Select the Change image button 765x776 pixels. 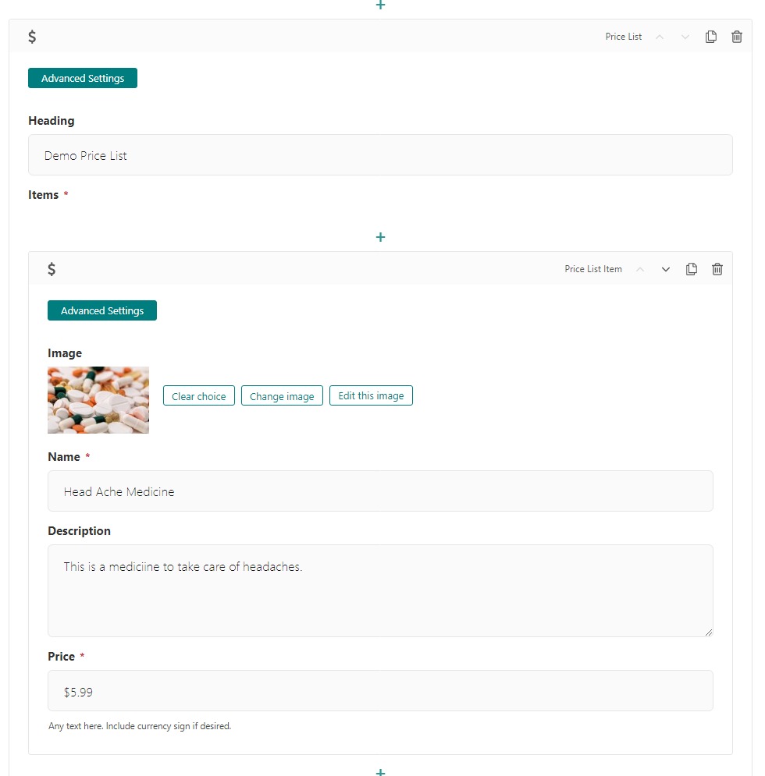(282, 396)
